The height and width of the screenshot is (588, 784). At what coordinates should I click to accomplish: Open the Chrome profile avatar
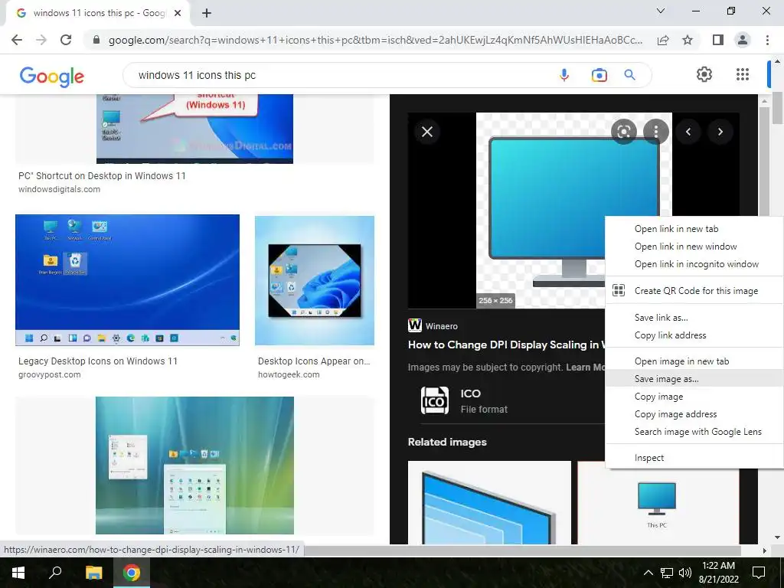[743, 40]
